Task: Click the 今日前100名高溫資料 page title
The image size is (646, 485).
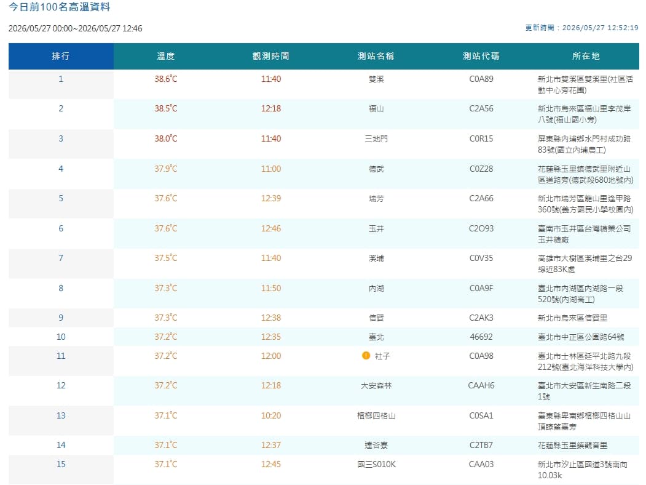Action: [x=60, y=7]
